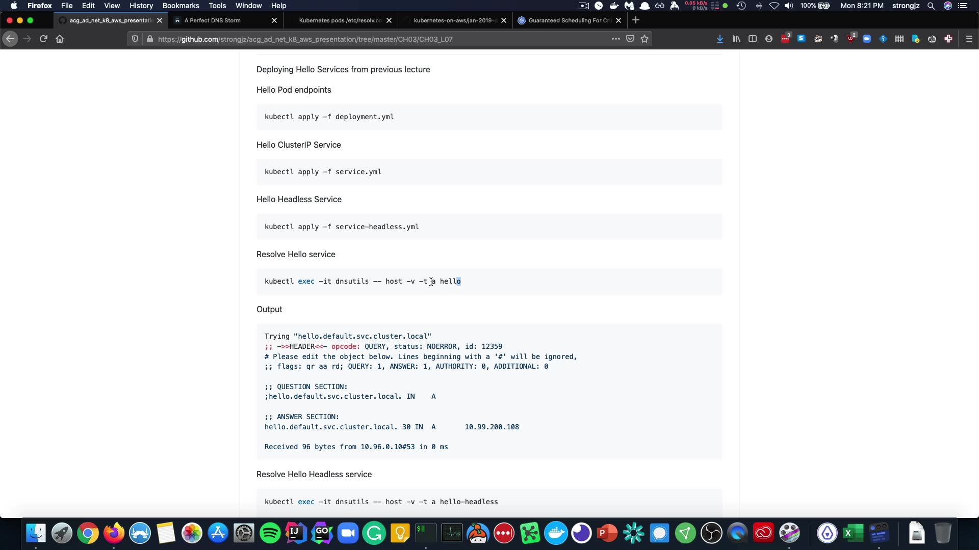
Task: Show site security info via the padlock
Action: pos(150,39)
